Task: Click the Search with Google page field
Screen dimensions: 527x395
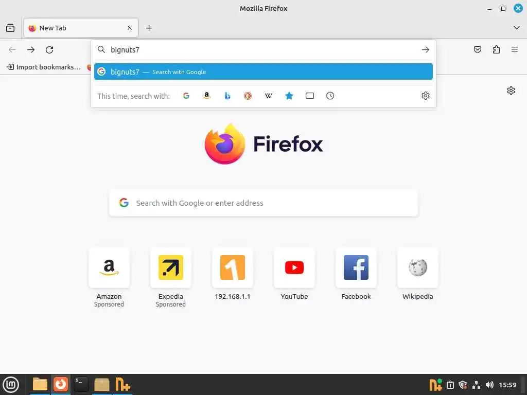Action: (x=263, y=203)
